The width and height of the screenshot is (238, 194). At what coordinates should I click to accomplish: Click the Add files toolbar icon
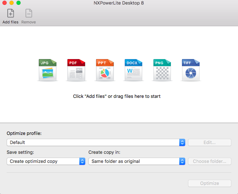(x=10, y=13)
